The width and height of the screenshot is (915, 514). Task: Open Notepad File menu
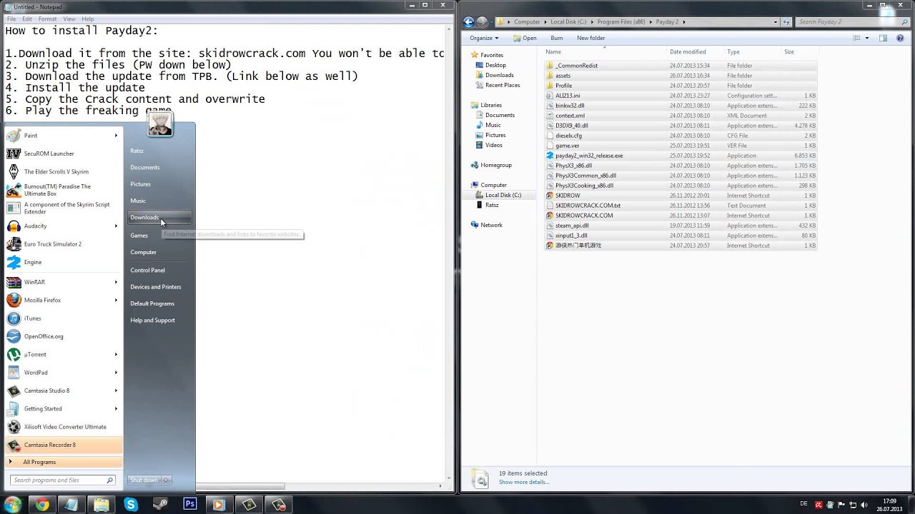click(11, 19)
